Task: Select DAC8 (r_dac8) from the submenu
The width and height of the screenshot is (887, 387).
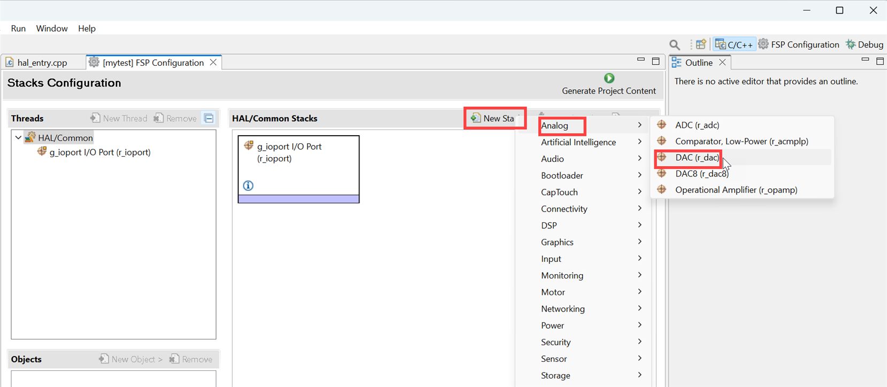Action: pos(742,174)
